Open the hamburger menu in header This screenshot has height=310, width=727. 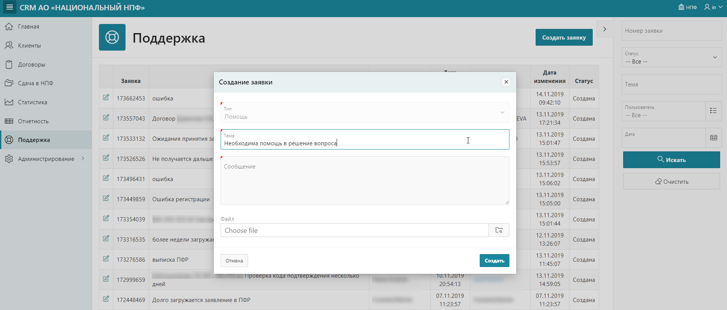tap(10, 7)
